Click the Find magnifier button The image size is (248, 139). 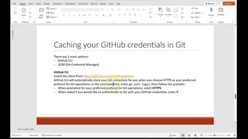[x=195, y=8]
